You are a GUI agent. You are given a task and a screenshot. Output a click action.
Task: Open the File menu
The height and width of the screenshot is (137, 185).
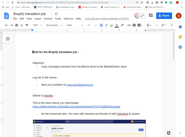(15, 19)
